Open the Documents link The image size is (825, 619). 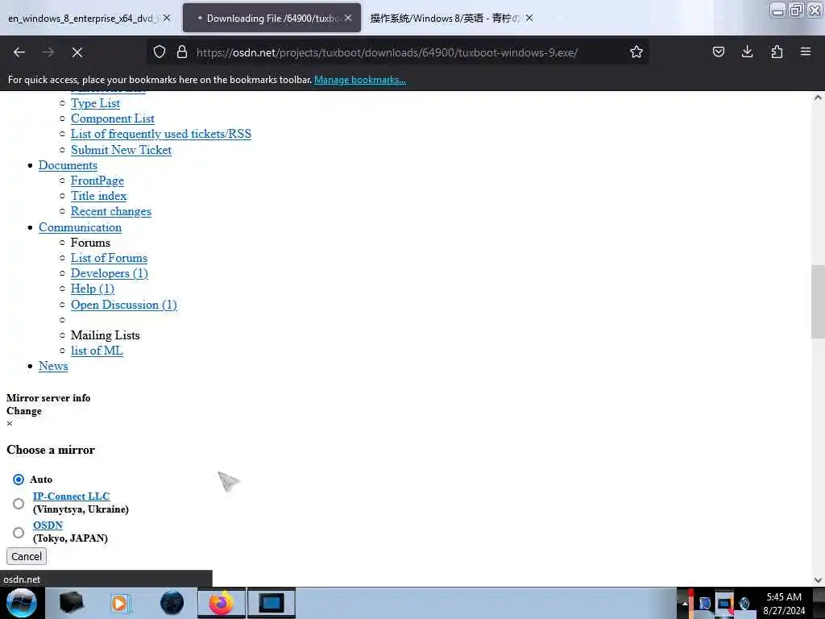pyautogui.click(x=68, y=165)
